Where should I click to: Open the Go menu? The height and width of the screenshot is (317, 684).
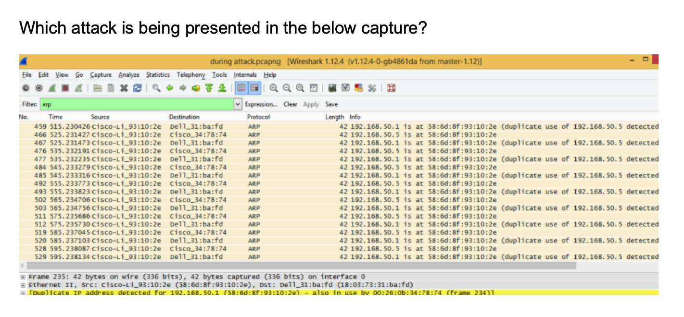tap(79, 75)
